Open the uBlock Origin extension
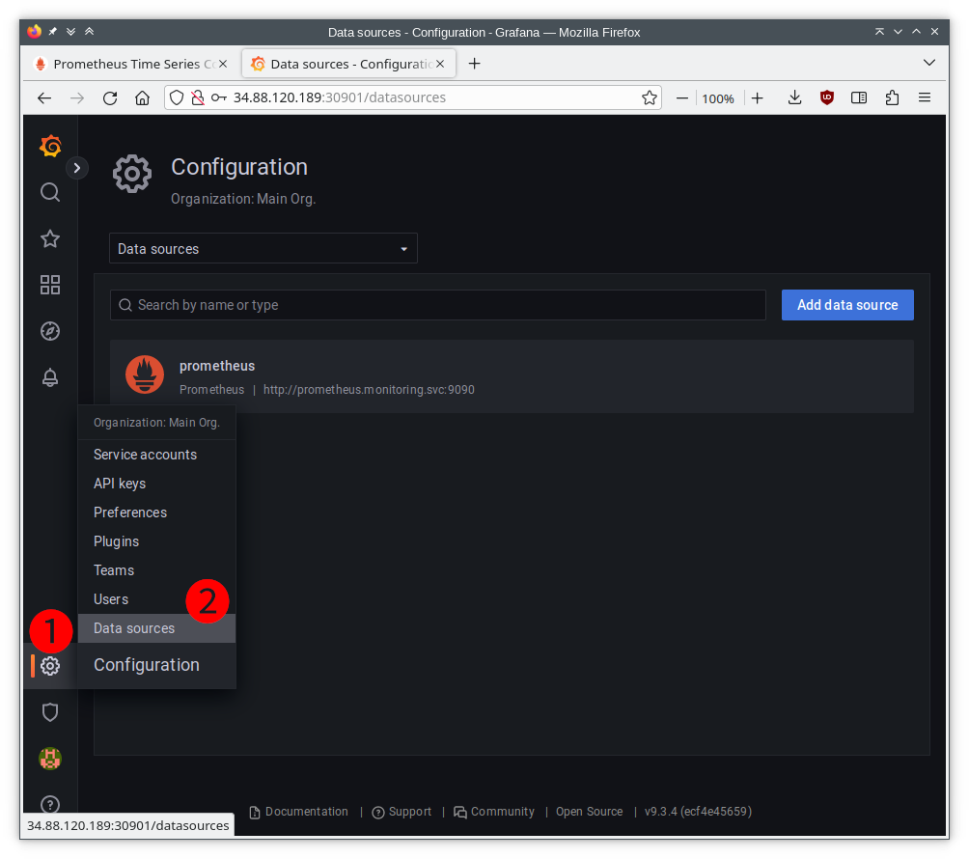 coord(827,97)
